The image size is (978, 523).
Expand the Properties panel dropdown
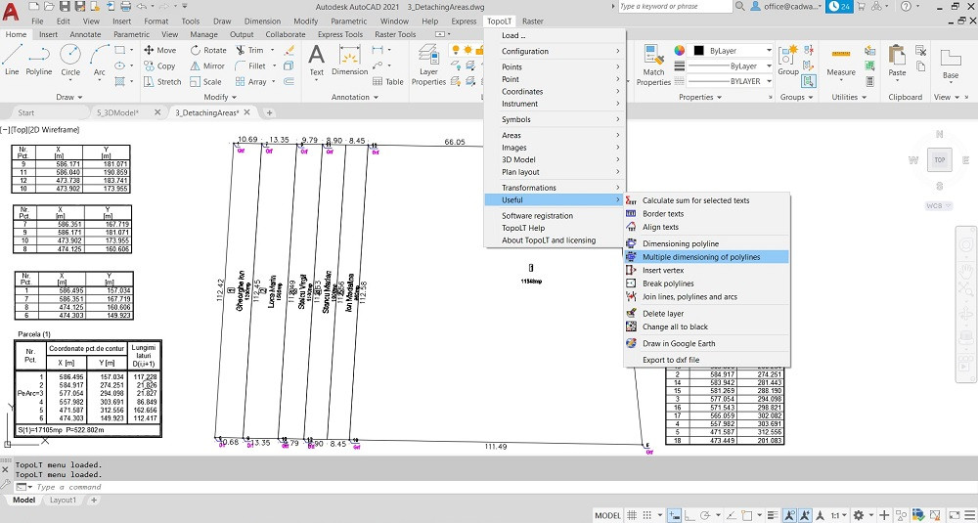tap(700, 97)
